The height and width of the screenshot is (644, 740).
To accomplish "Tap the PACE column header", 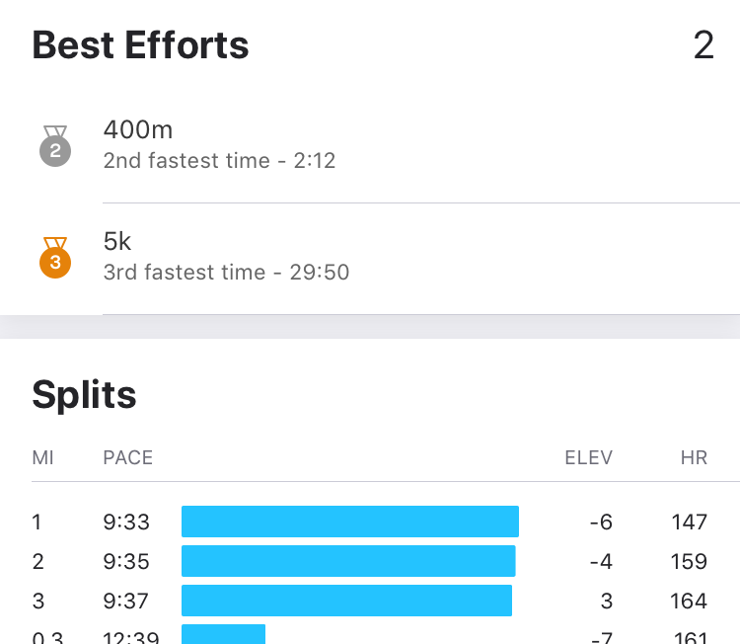I will [x=128, y=457].
